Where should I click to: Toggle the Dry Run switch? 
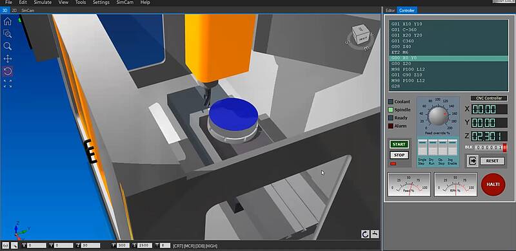point(432,147)
